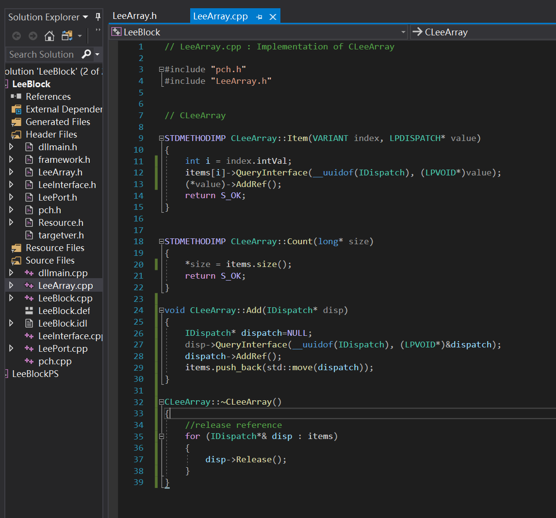Click the Header Files folder icon

click(16, 135)
